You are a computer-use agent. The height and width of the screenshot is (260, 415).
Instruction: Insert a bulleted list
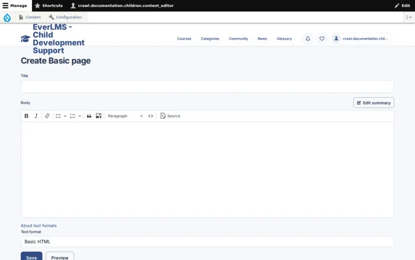click(58, 116)
